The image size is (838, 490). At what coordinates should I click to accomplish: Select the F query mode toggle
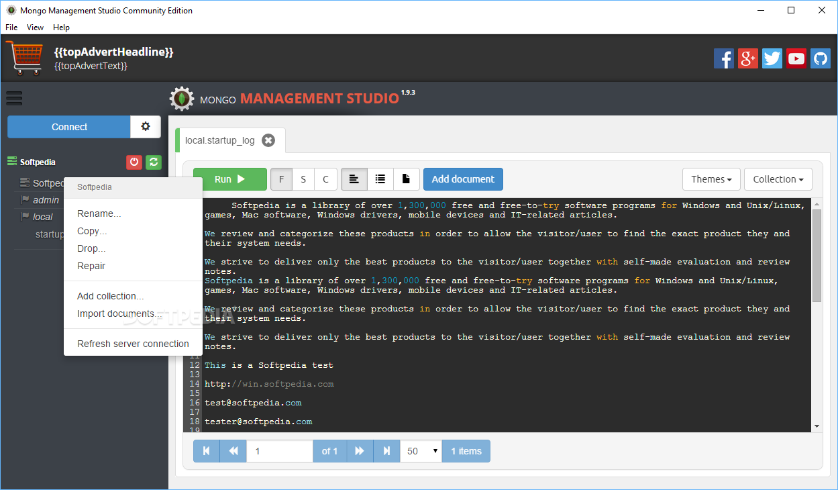[281, 179]
